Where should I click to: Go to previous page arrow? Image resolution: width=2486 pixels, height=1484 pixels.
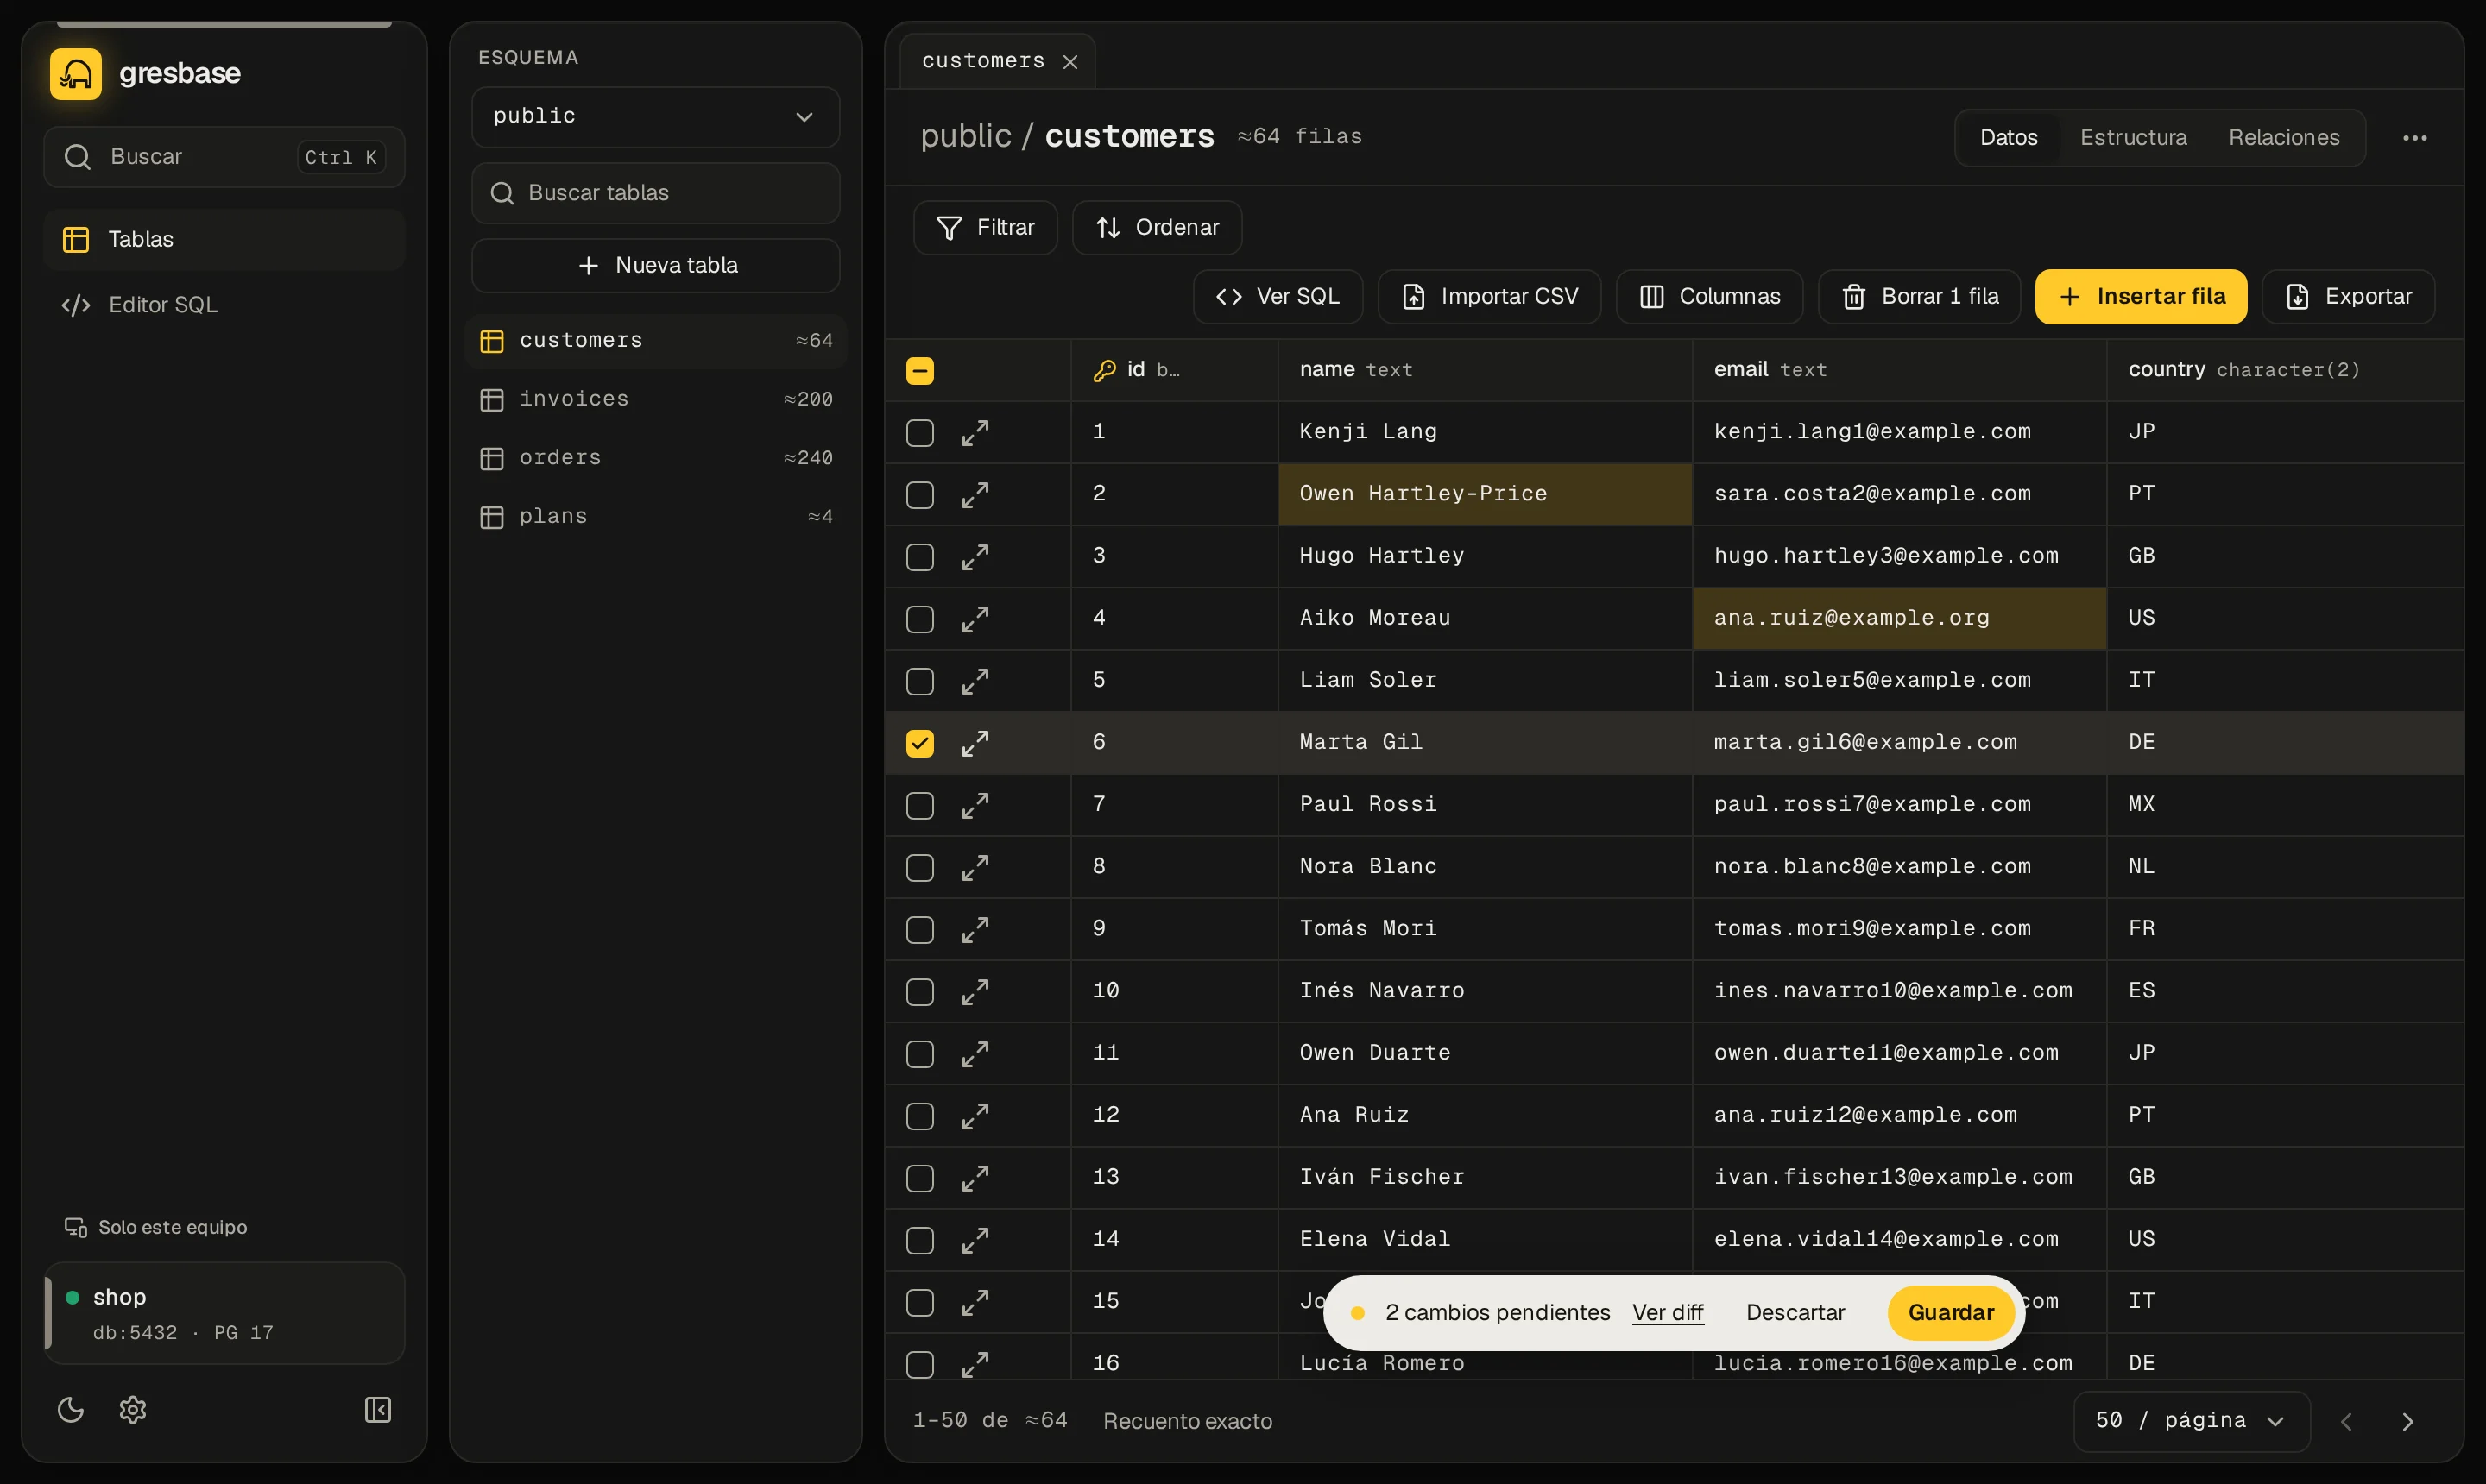pos(2347,1421)
